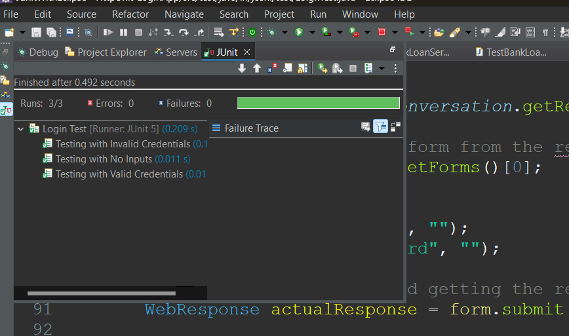The image size is (569, 336).
Task: Open the Run menu
Action: point(318,14)
